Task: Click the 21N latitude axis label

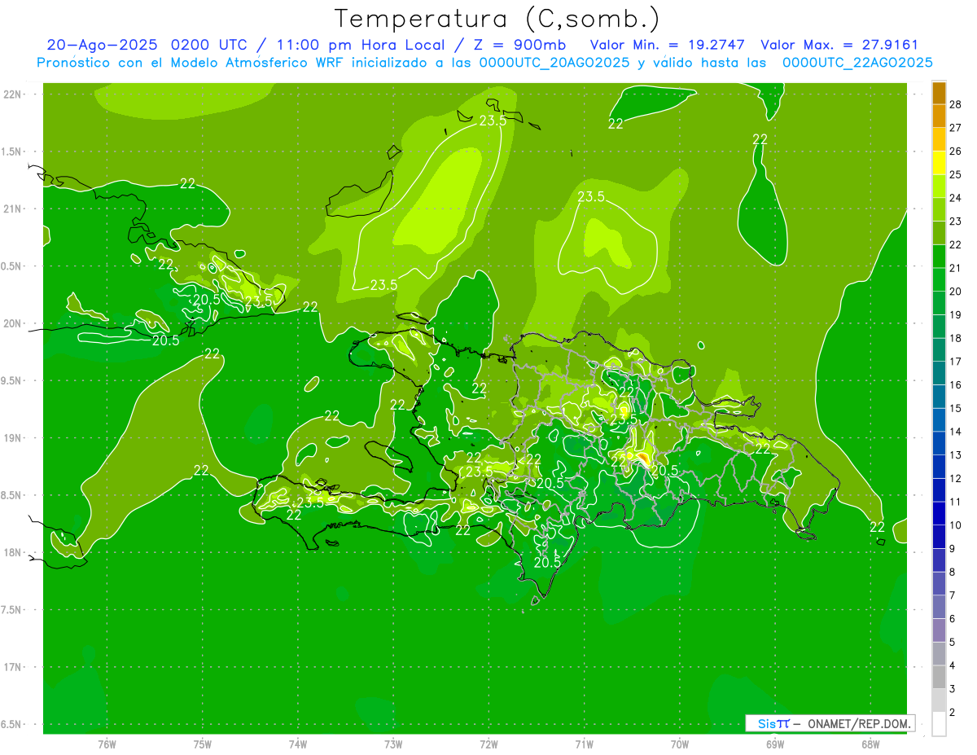Action: [x=13, y=209]
